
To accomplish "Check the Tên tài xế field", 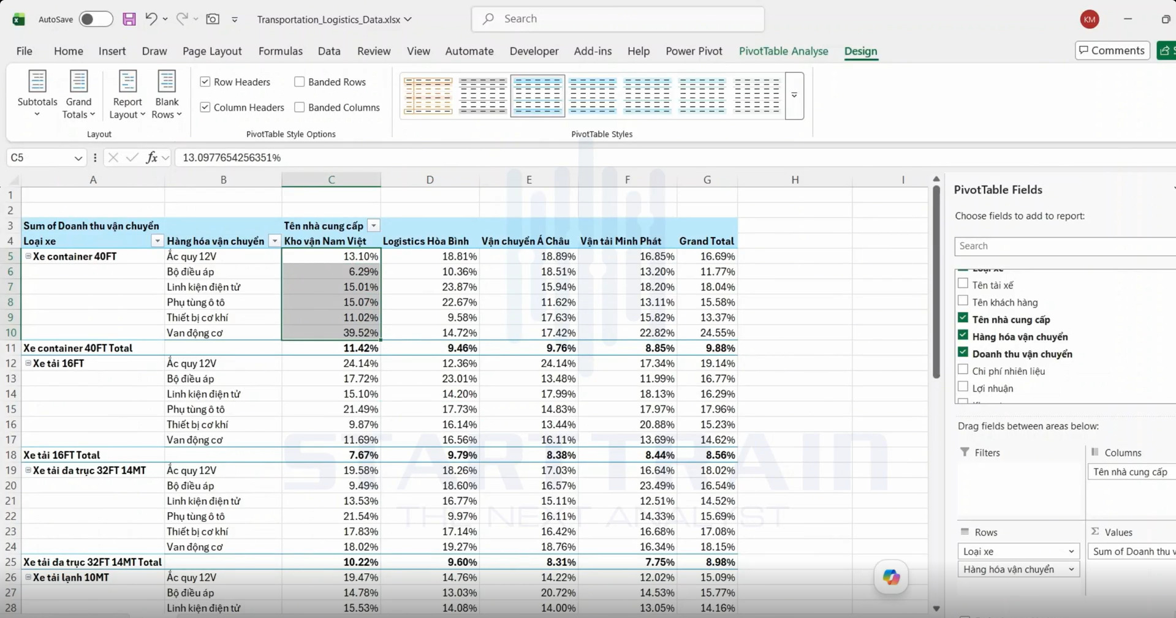I will pos(963,284).
